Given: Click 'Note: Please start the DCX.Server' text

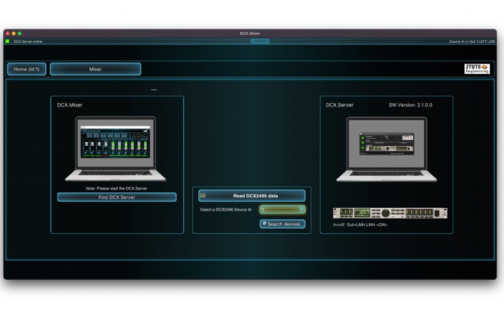Looking at the screenshot, I should [117, 188].
